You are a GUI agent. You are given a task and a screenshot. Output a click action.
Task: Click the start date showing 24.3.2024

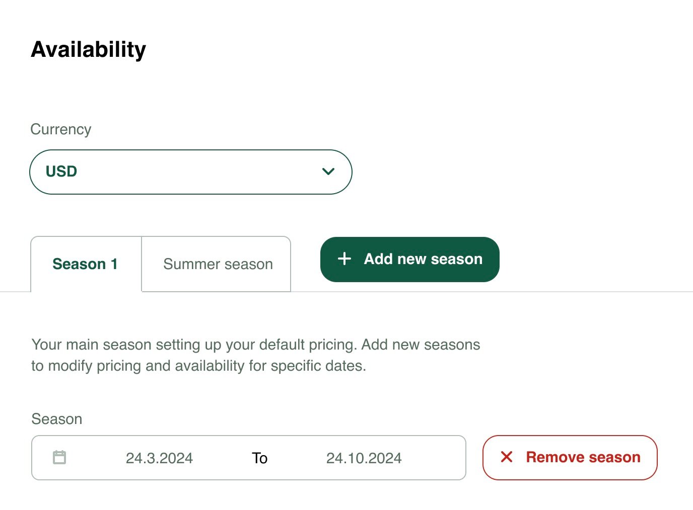(x=159, y=458)
